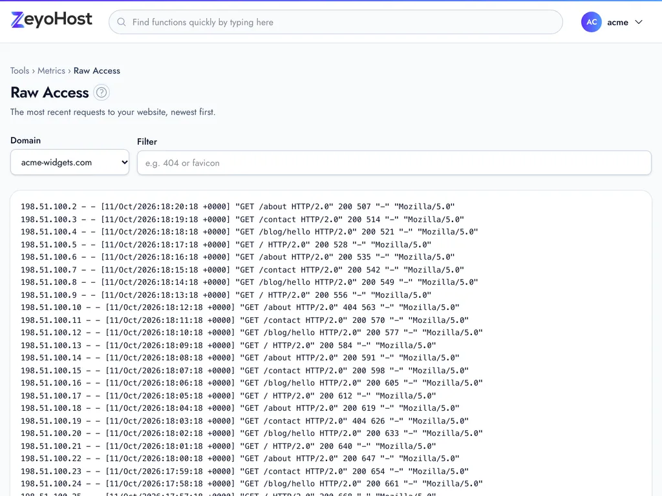Select log line from 198.51.100.7
Image resolution: width=662 pixels, height=496 pixels.
(242, 269)
